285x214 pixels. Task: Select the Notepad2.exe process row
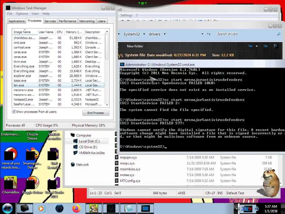58,99
